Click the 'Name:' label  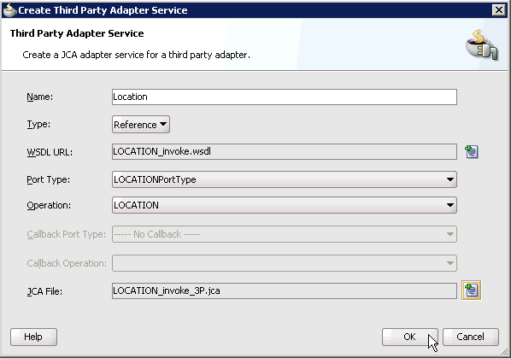(x=40, y=97)
